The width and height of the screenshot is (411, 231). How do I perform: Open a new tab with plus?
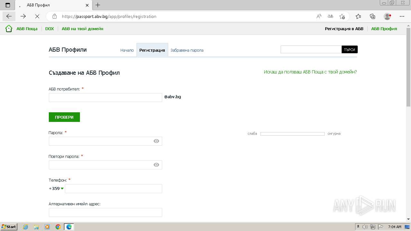(98, 5)
